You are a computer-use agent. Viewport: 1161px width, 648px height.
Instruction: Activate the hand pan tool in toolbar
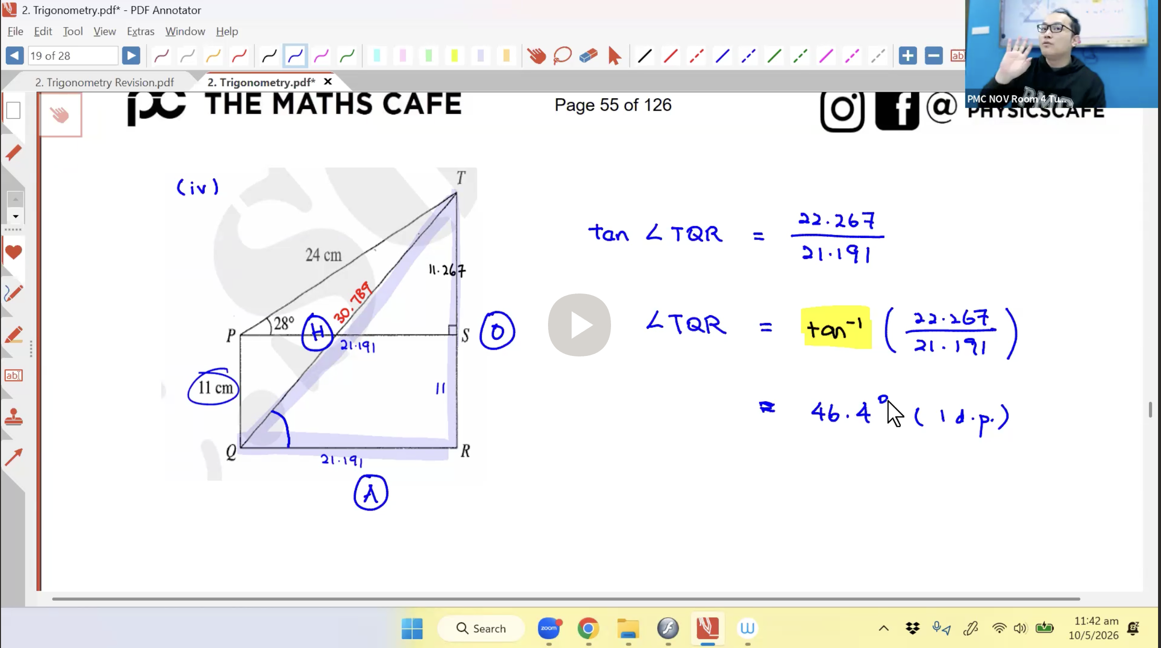point(537,56)
